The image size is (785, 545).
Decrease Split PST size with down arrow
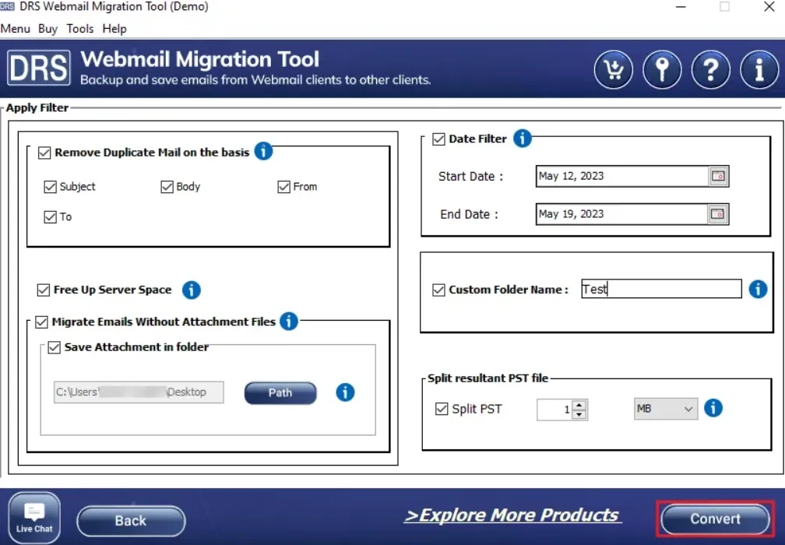tap(579, 414)
